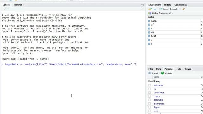The width and height of the screenshot is (203, 114).
Task: Click the Data row name in Environment
Action: tap(154, 21)
